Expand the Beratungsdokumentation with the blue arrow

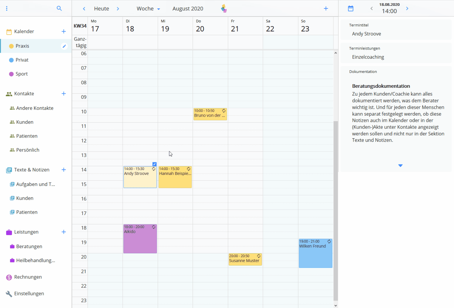click(x=400, y=165)
